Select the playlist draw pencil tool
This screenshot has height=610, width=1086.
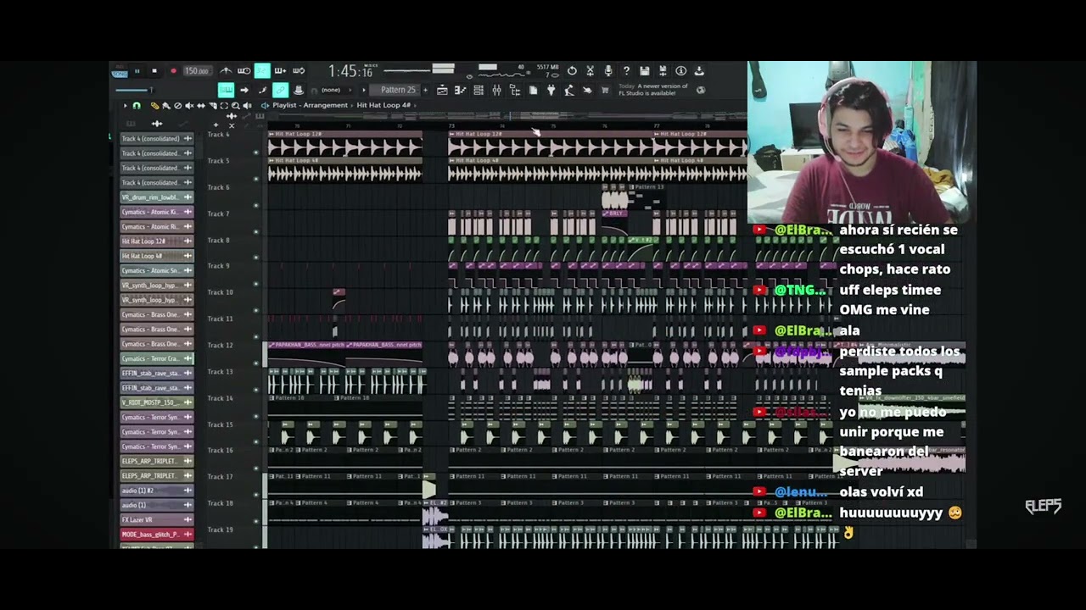click(155, 106)
